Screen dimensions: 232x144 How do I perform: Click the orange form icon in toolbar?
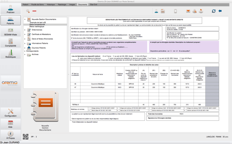point(163,11)
